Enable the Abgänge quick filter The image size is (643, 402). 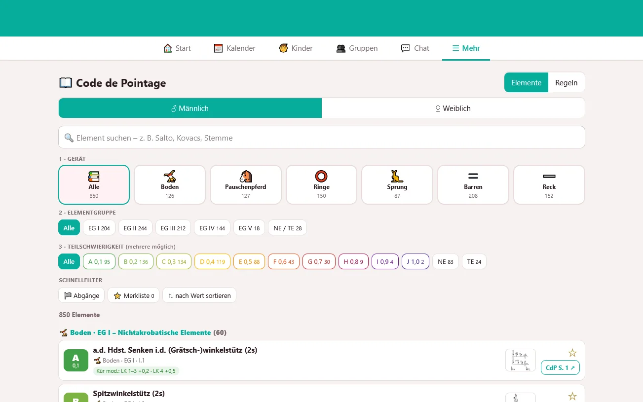[81, 295]
